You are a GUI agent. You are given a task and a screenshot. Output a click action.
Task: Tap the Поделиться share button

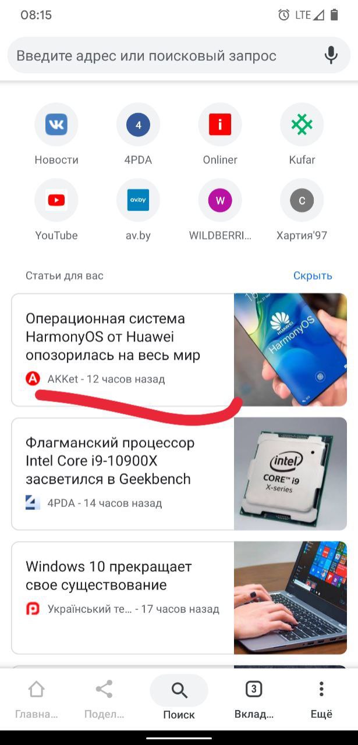pyautogui.click(x=104, y=700)
